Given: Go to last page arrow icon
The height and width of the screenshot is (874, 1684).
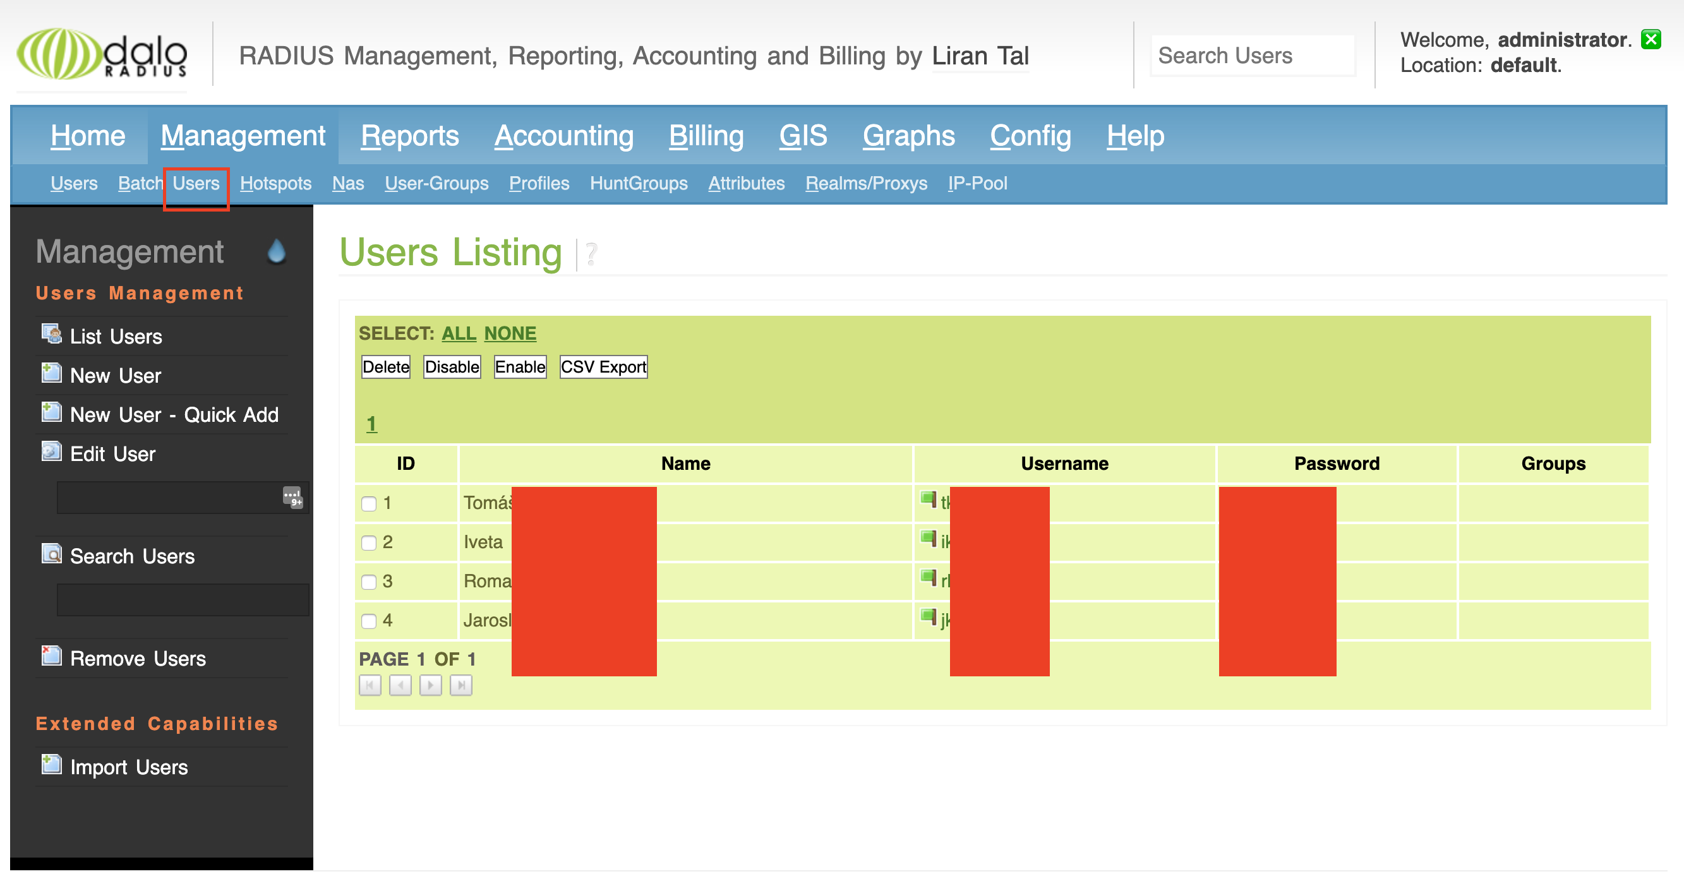Looking at the screenshot, I should (x=461, y=686).
